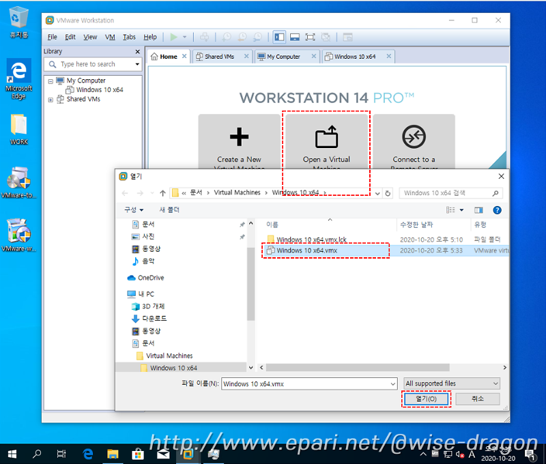Click the 새 폴더 new folder button
This screenshot has width=546, height=464.
coord(169,210)
